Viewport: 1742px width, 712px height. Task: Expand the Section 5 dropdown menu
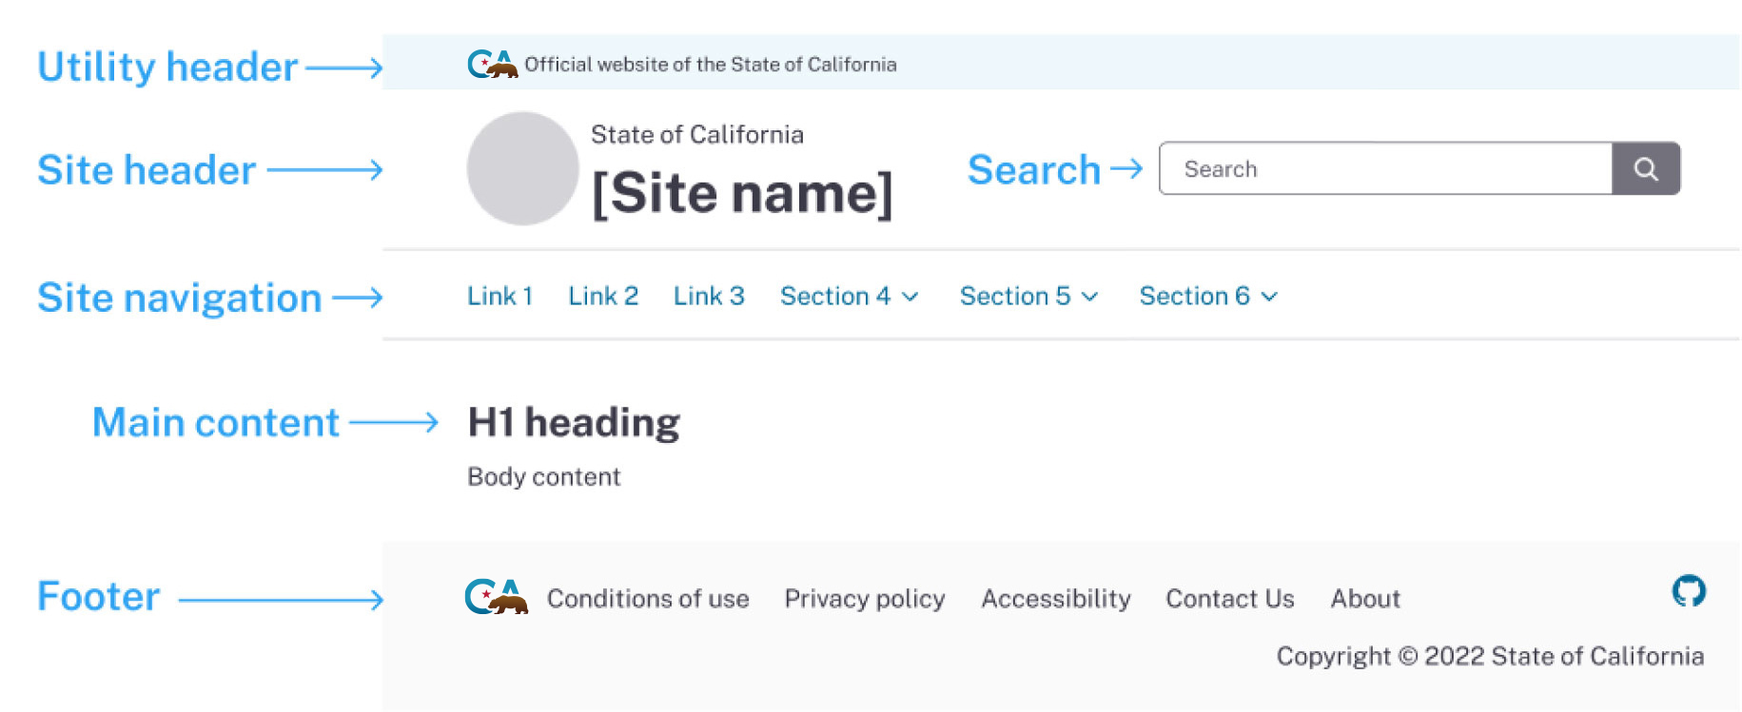pyautogui.click(x=1028, y=297)
